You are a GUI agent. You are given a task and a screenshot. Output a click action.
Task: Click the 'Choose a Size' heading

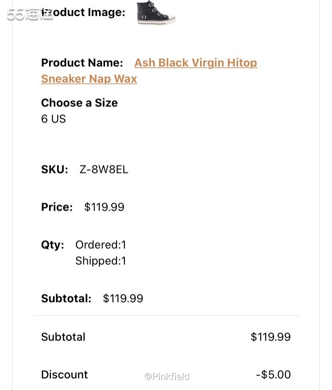pyautogui.click(x=79, y=103)
